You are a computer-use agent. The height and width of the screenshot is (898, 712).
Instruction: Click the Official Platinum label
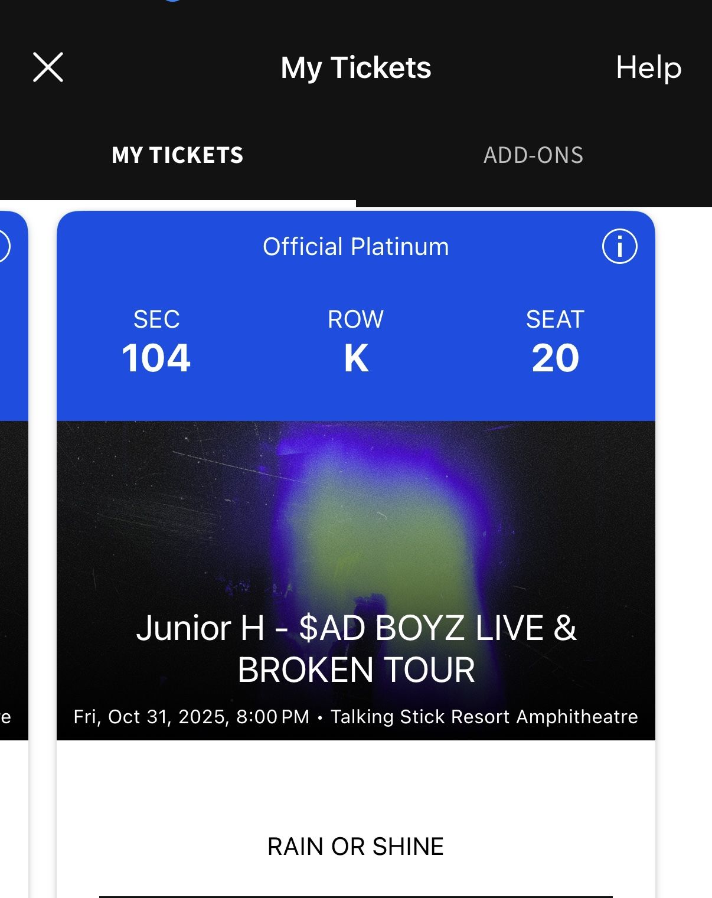tap(355, 247)
